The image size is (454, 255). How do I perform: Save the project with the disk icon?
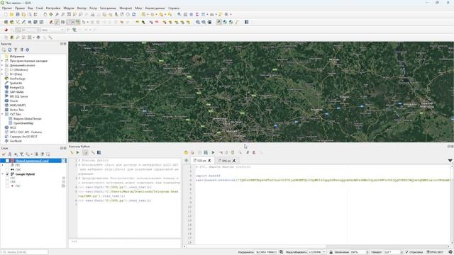pos(17,14)
